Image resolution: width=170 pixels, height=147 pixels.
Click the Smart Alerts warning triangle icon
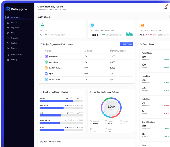[x=141, y=44]
